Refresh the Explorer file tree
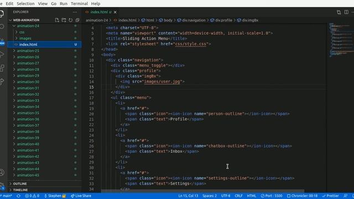The height and width of the screenshot is (199, 354). 71,20
